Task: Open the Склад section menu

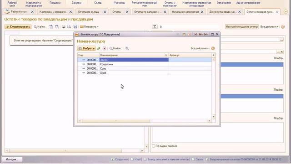Action: [98, 3]
